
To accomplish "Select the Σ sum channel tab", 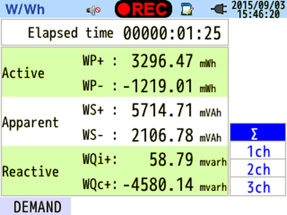I will coord(258,133).
